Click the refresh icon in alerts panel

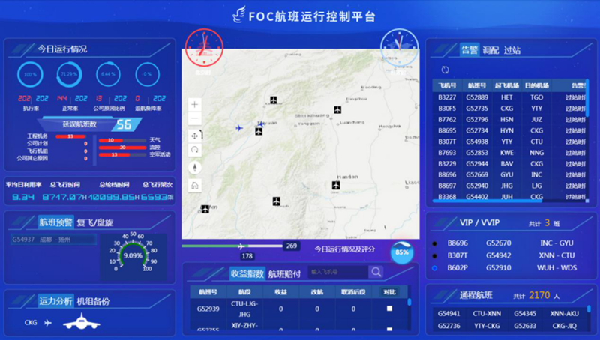pos(445,70)
